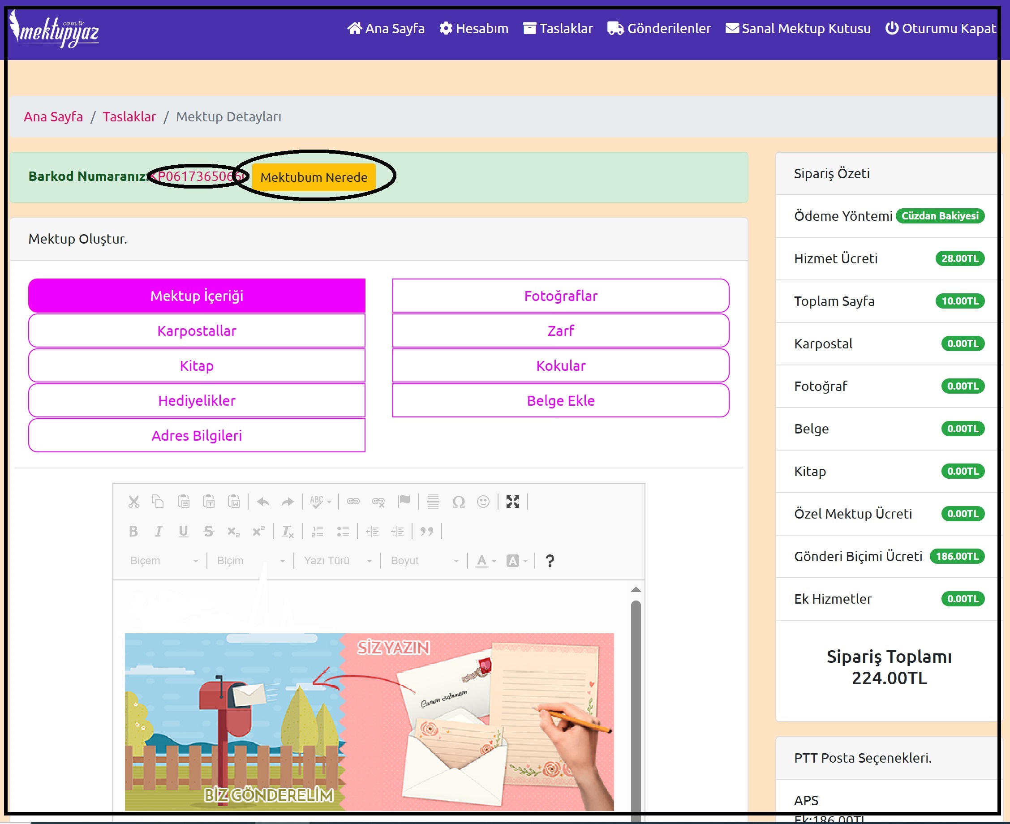Open the Yazı Türü font dropdown
The height and width of the screenshot is (824, 1010).
(337, 561)
